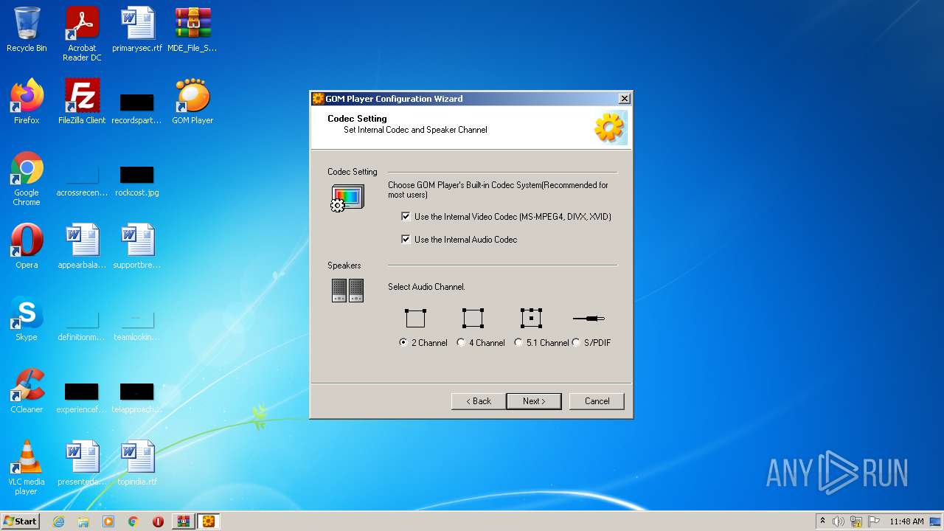Select primarysec.rtf document icon

pyautogui.click(x=137, y=29)
